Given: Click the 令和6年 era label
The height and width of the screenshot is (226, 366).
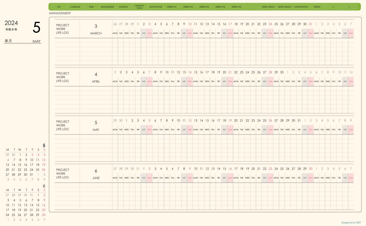Looking at the screenshot, I should pos(11,30).
